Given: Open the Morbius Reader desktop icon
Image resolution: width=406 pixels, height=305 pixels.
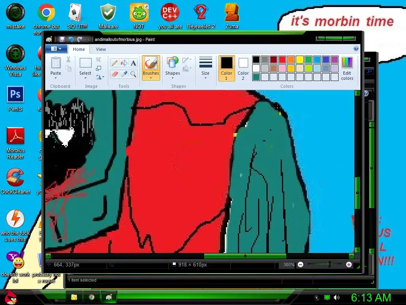Looking at the screenshot, I should [15, 143].
